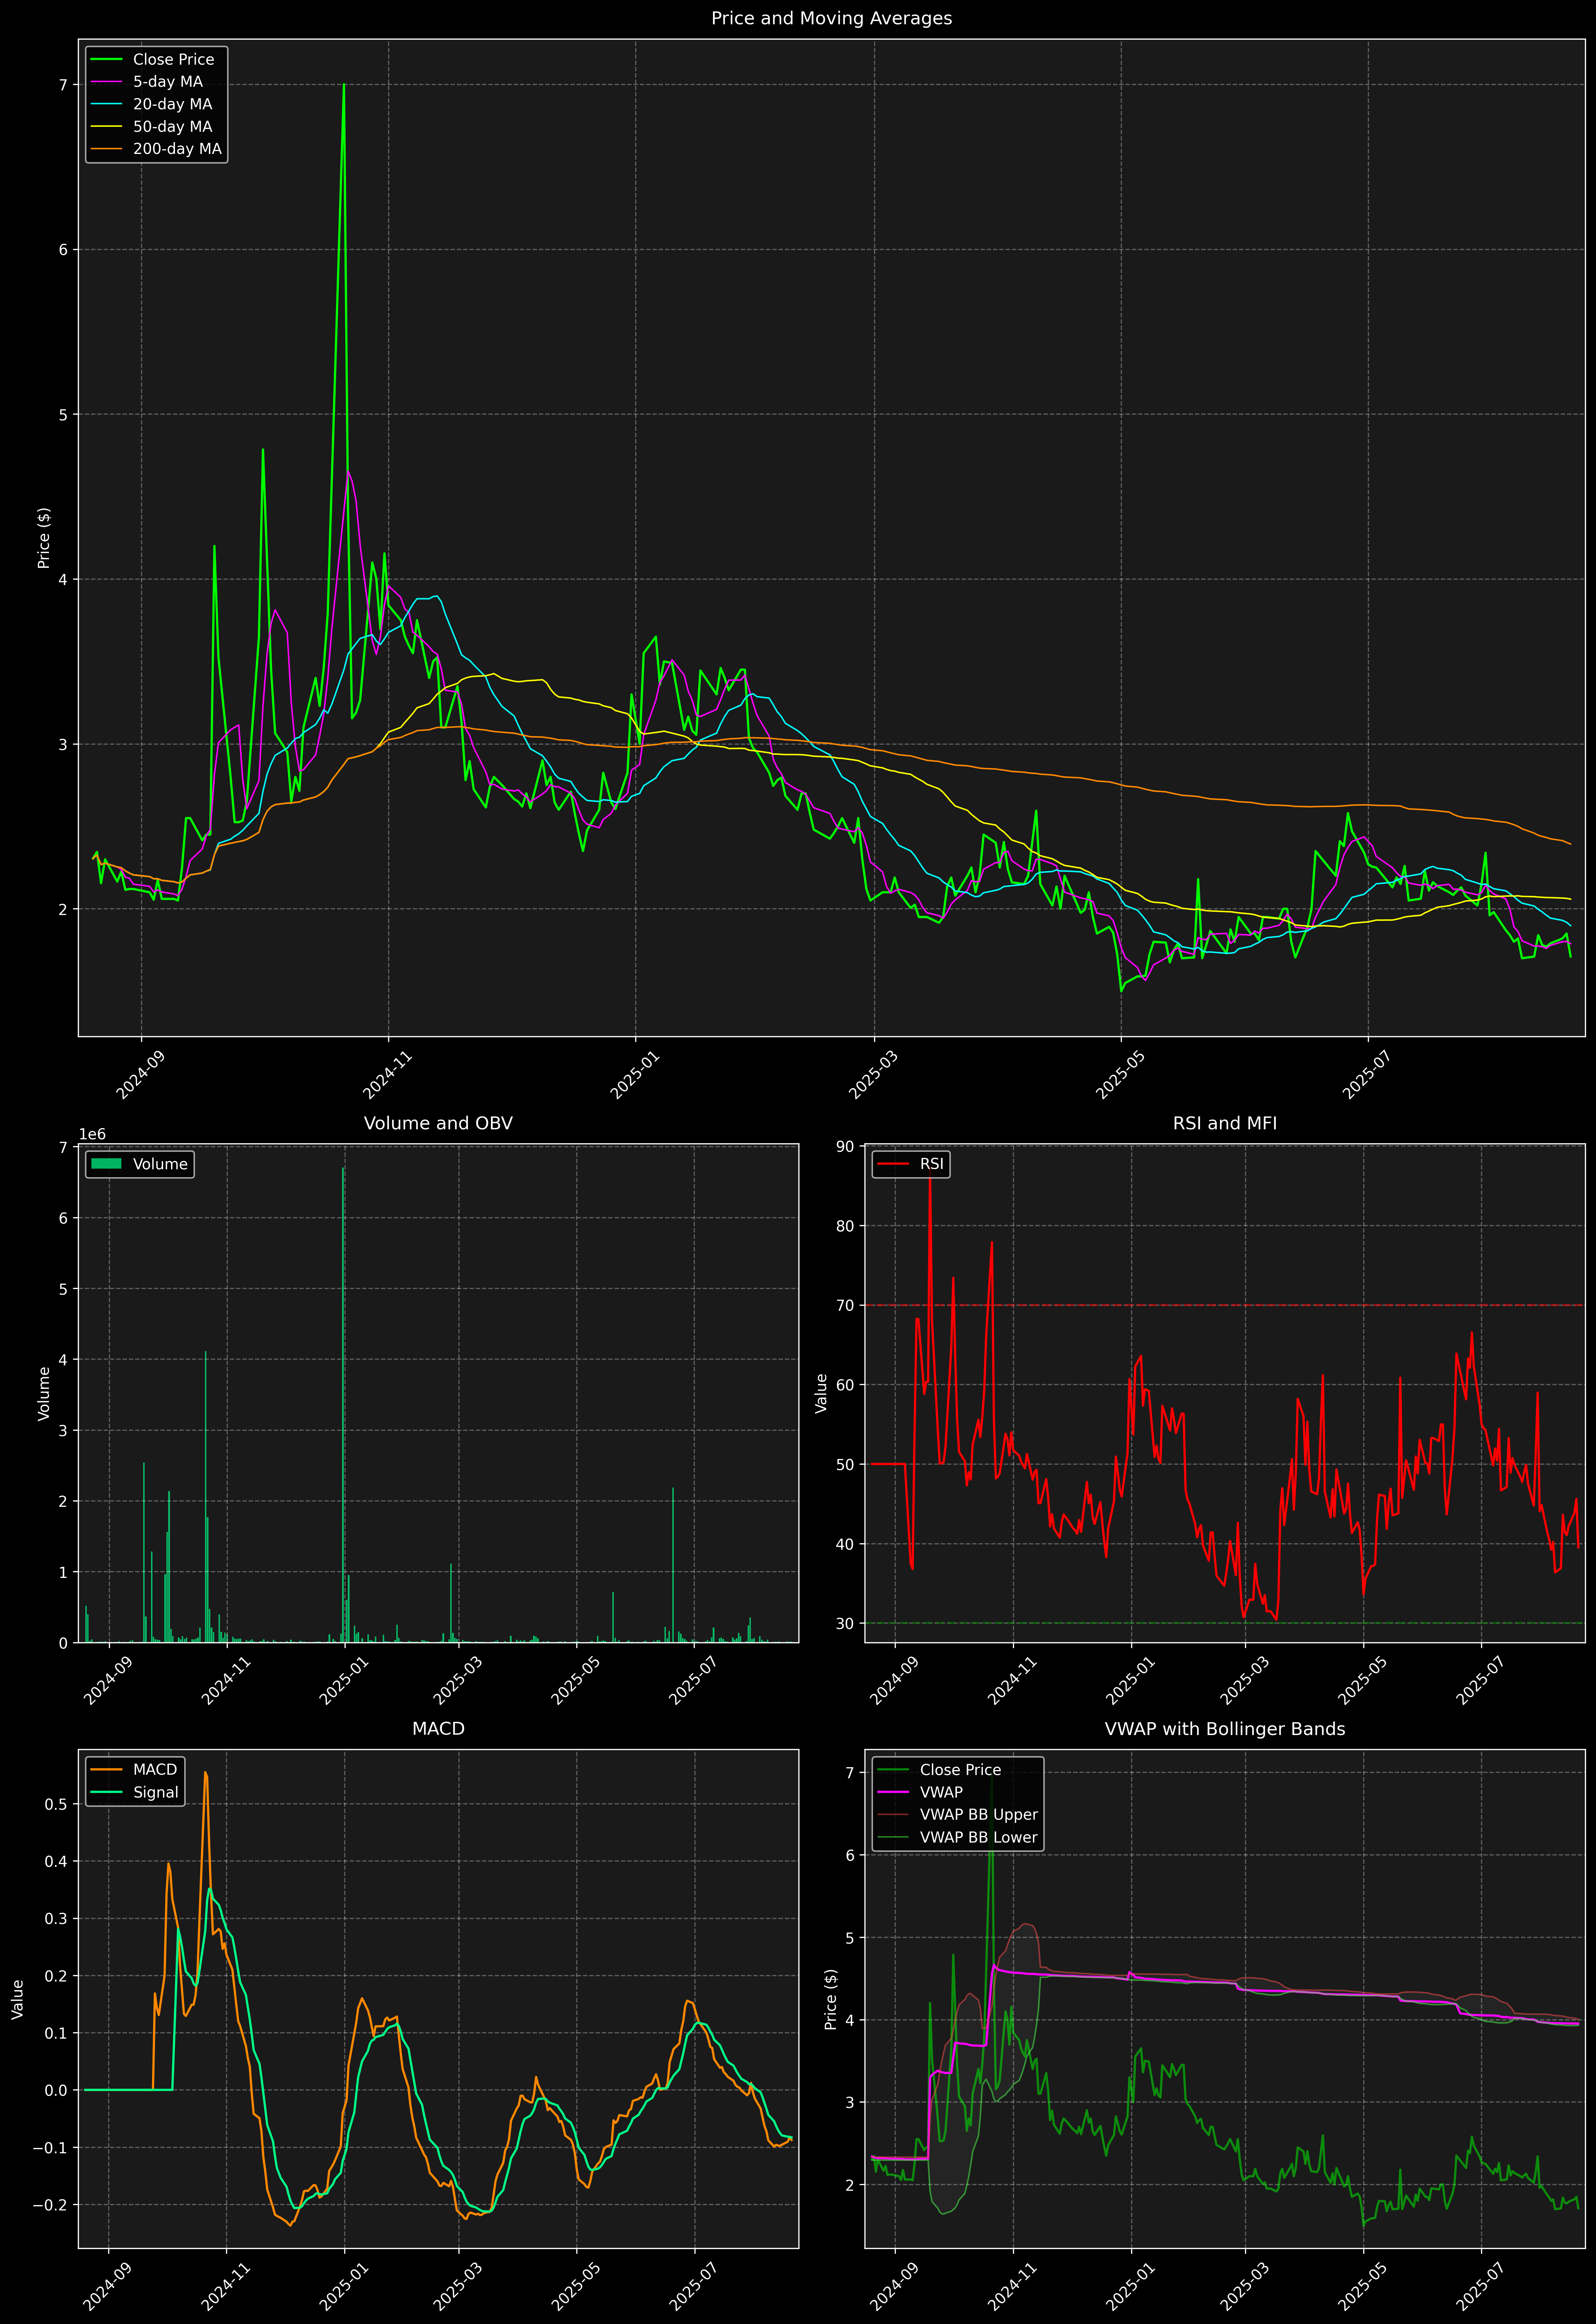Click the 70 tick label on the RSI axis
This screenshot has width=1596, height=2324.
point(846,1305)
